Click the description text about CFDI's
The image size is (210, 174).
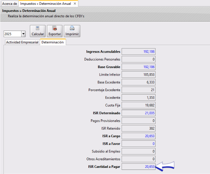(x=46, y=16)
